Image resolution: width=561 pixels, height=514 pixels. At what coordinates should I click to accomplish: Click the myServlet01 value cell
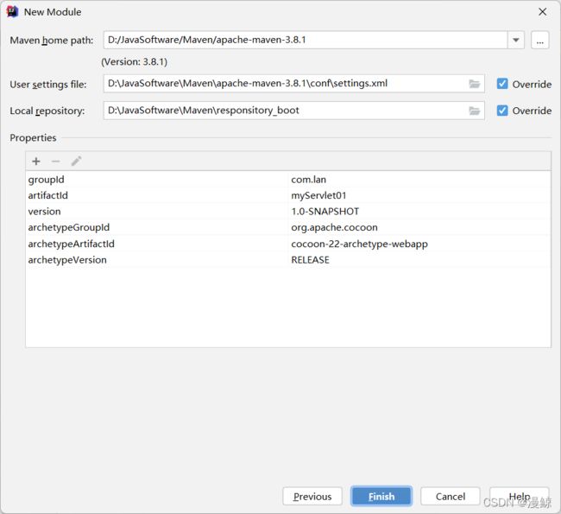419,195
